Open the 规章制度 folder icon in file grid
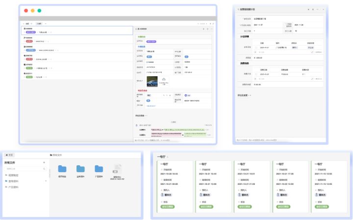The width and height of the screenshot is (353, 220). click(x=62, y=169)
